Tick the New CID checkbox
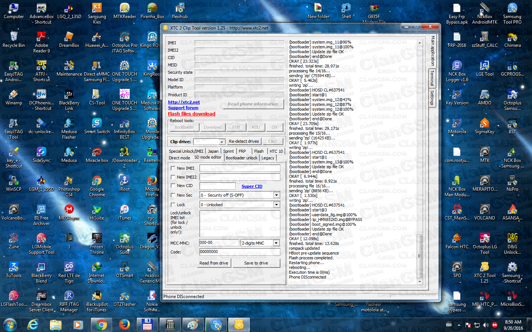 coord(173,186)
